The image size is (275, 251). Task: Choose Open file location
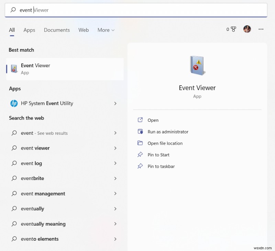tap(165, 143)
